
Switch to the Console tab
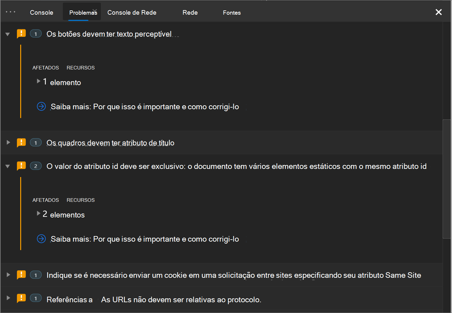pos(42,12)
